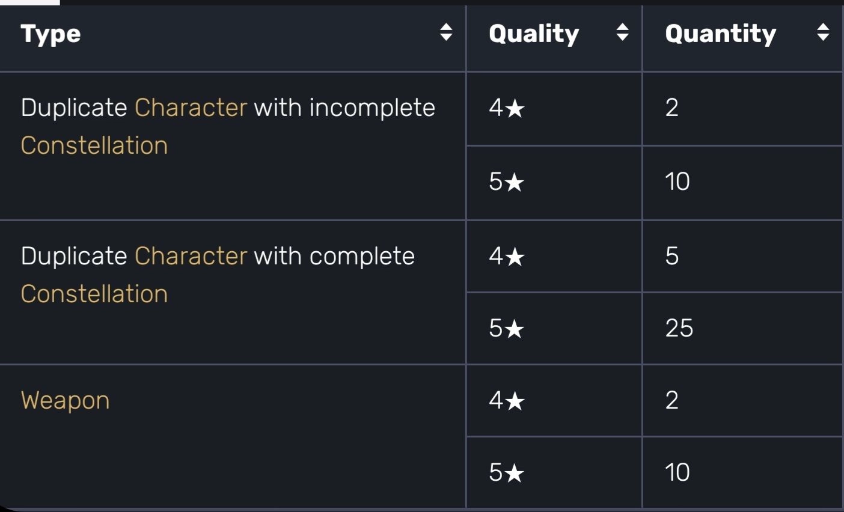
Task: Click 4★ cell for incomplete Constellation duplicate
Action: click(x=507, y=108)
